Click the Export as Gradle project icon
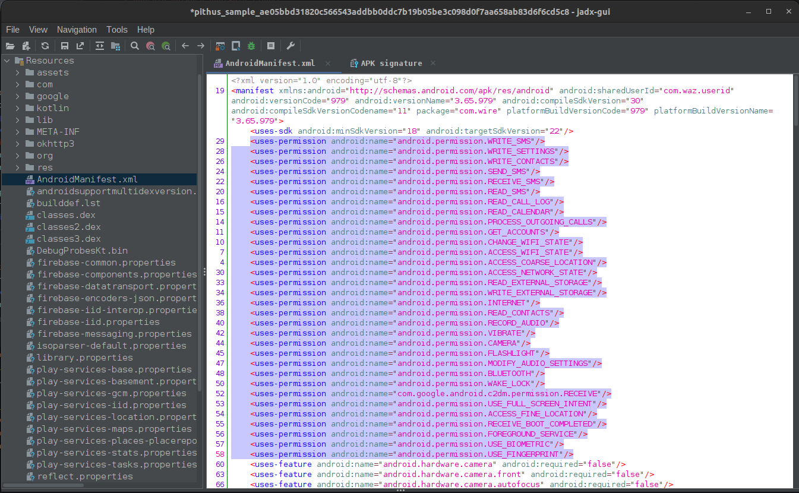Screen dimensions: 799x493 80,46
